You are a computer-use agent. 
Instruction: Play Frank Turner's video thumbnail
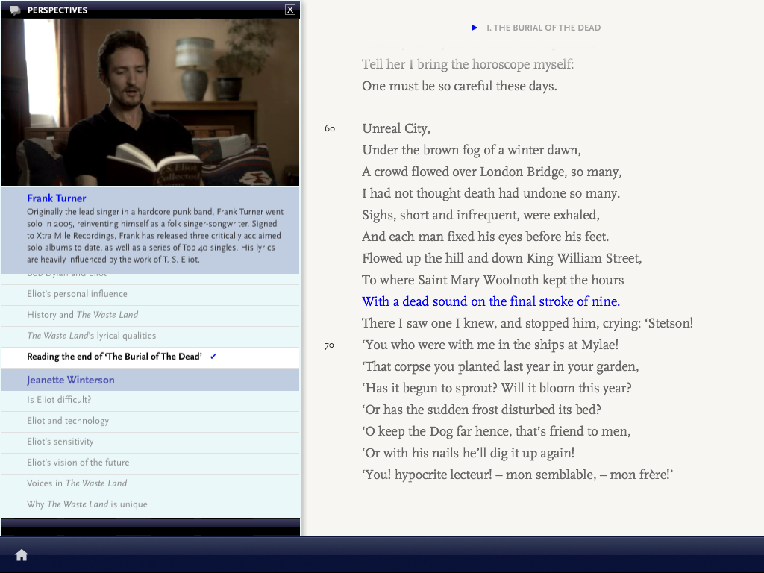pyautogui.click(x=150, y=103)
